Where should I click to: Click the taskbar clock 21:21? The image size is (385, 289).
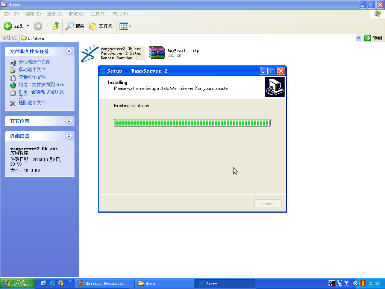point(374,283)
